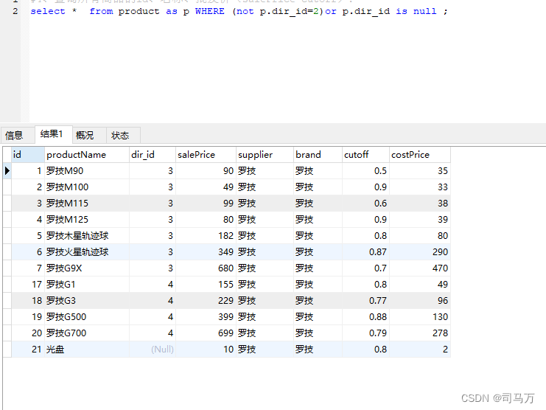Select costPrice value 96 in 罗技G3 row
The image size is (546, 410).
coord(419,301)
